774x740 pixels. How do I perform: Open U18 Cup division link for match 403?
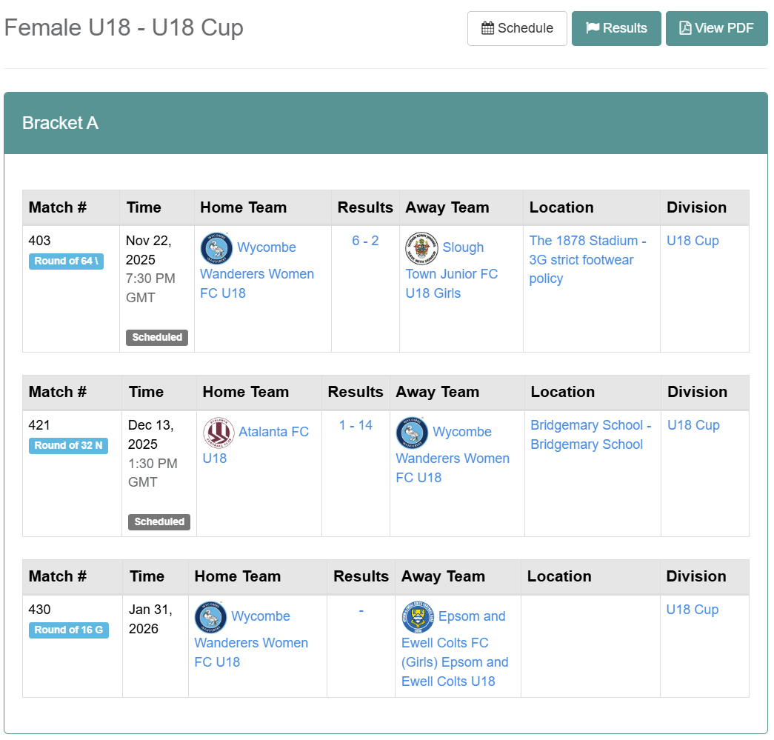[693, 241]
